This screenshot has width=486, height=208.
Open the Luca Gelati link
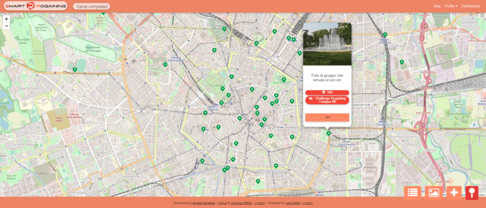click(292, 203)
